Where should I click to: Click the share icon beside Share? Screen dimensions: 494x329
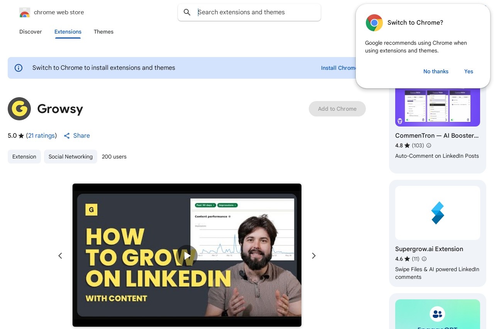tap(67, 136)
